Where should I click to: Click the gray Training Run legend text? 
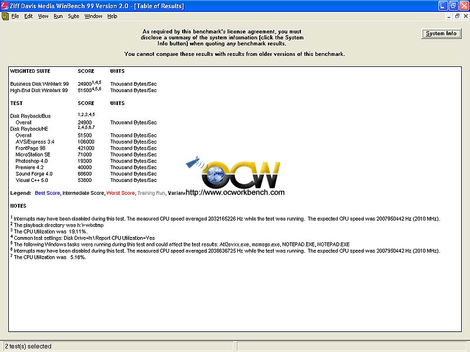point(151,193)
